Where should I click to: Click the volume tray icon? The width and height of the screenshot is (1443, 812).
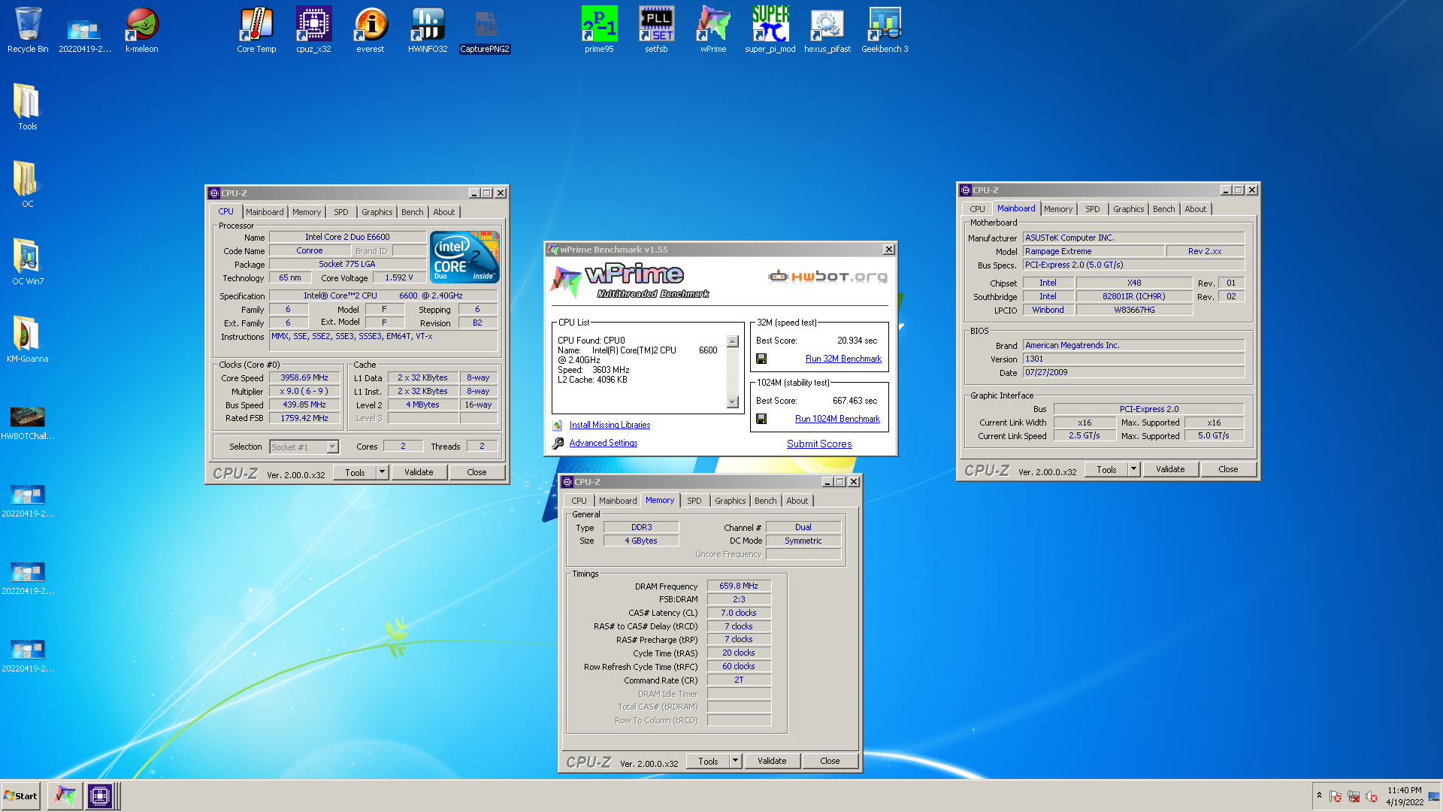1372,796
